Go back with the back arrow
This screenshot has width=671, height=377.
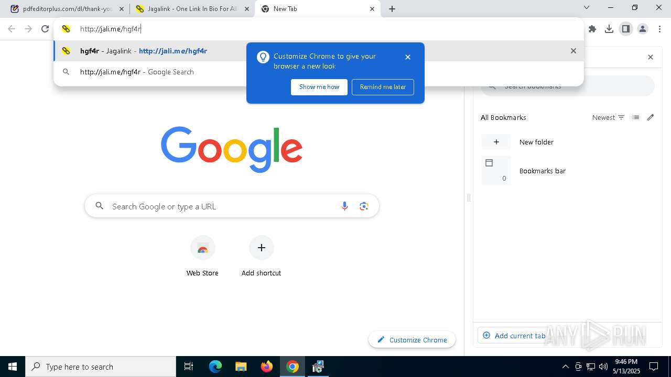pyautogui.click(x=12, y=29)
